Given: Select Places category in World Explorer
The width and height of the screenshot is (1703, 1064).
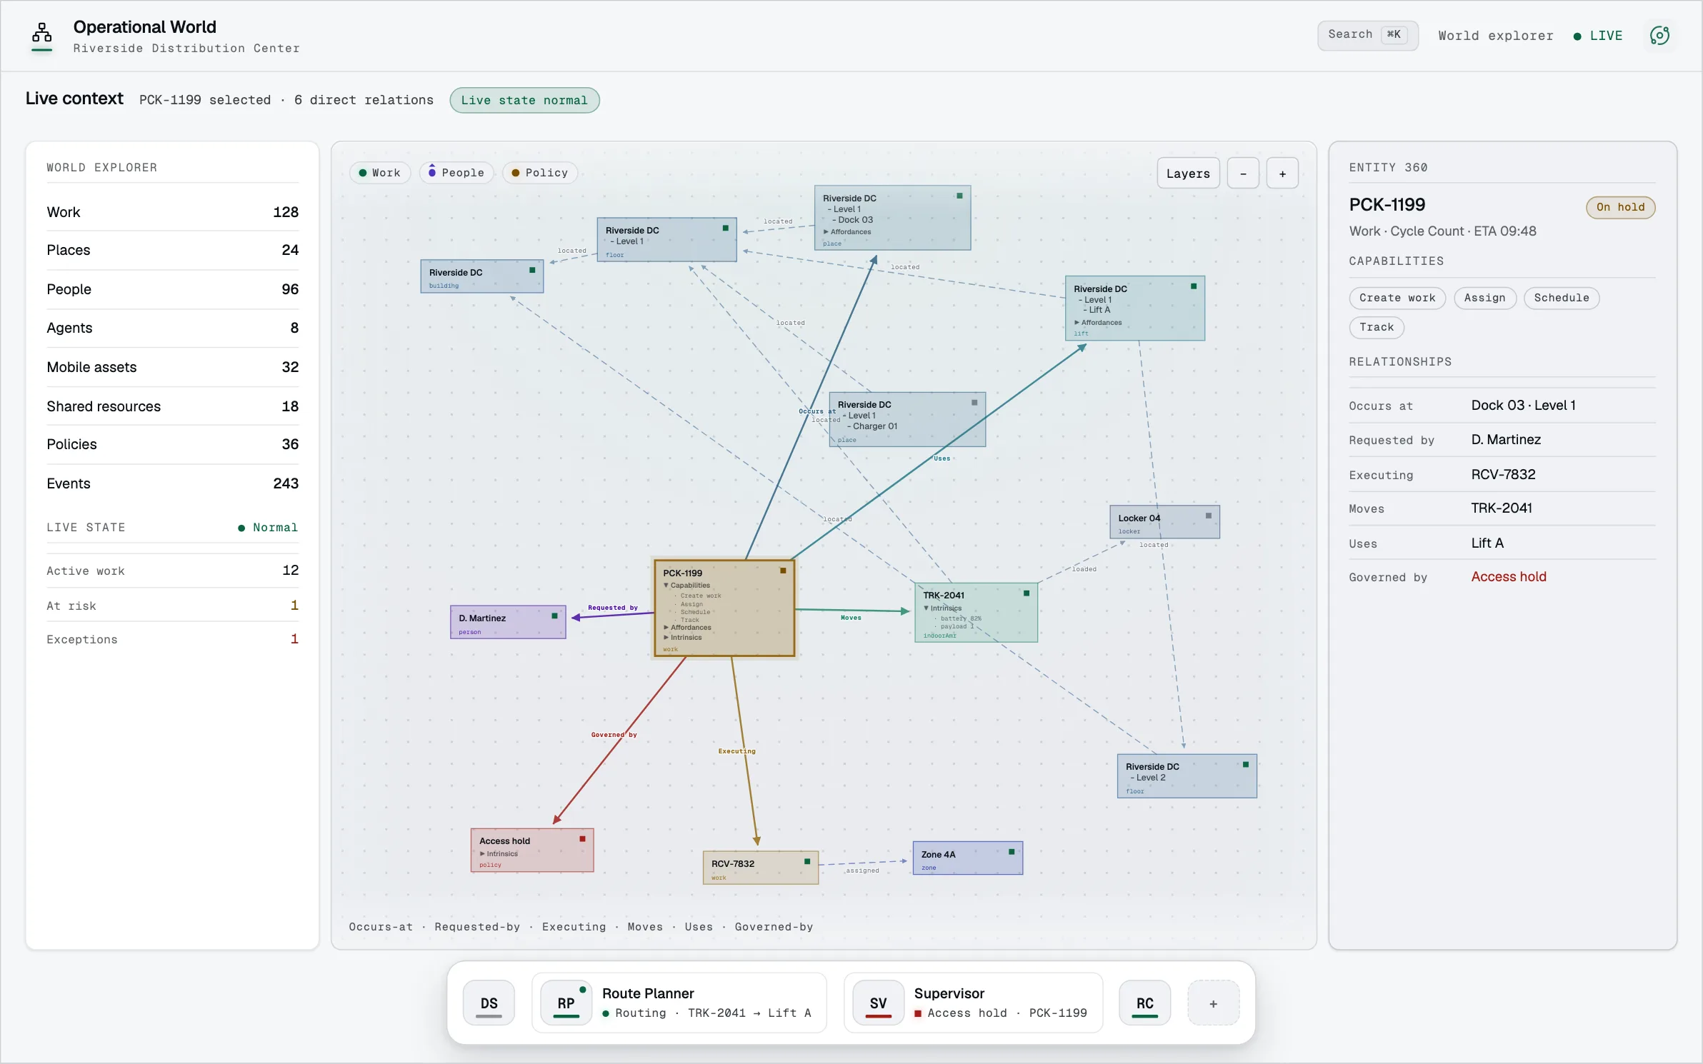Looking at the screenshot, I should click(172, 250).
